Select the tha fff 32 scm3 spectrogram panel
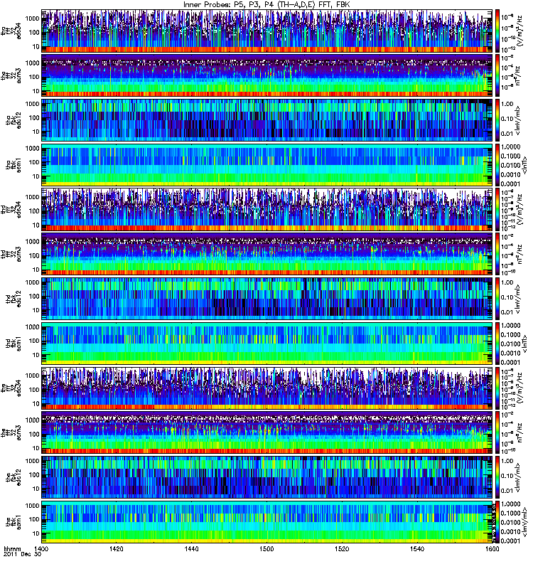This screenshot has width=533, height=569. 267,75
